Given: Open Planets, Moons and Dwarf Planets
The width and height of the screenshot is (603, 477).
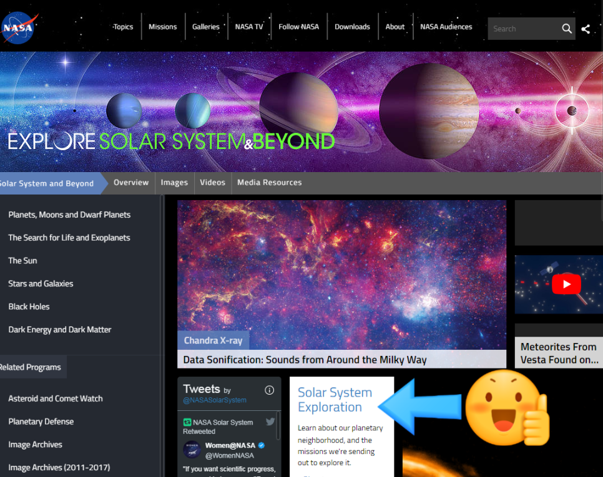Looking at the screenshot, I should (70, 214).
